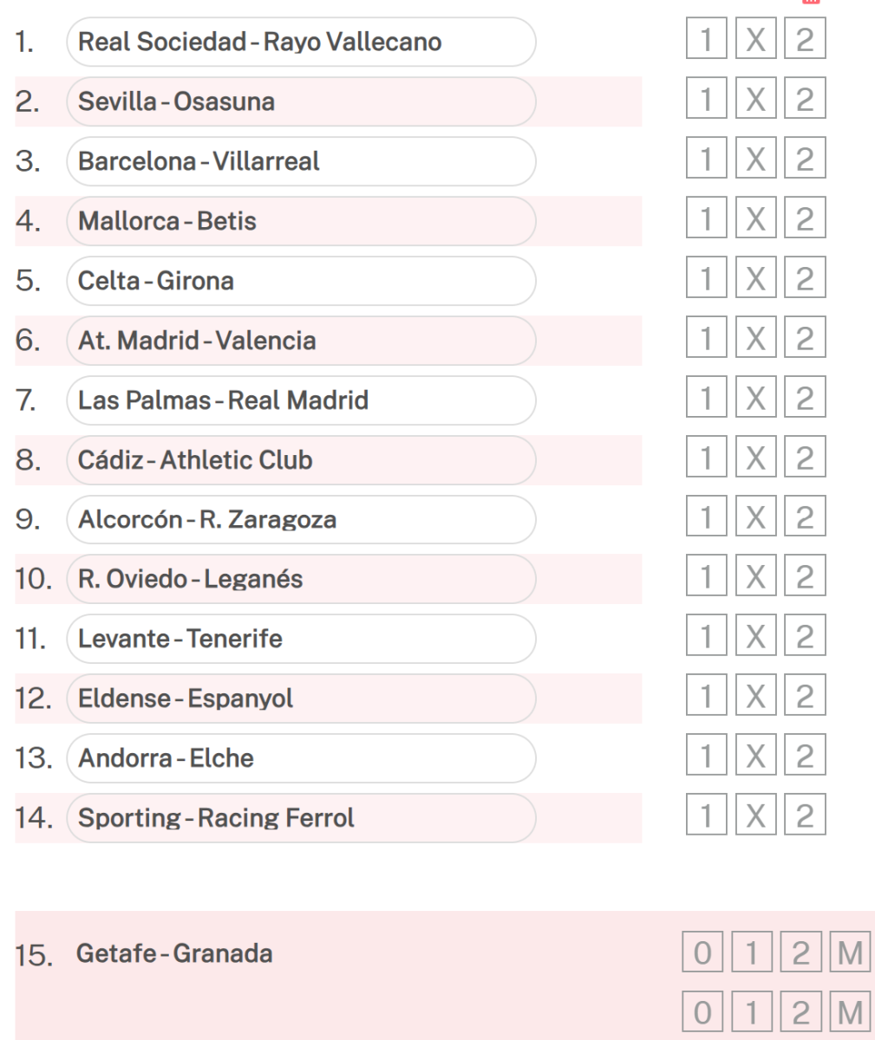Choose 2 for At. Madrid - Valencia
The height and width of the screenshot is (1040, 875).
(x=805, y=341)
